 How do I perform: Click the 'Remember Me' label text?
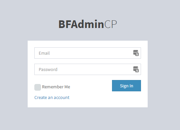click(x=56, y=87)
